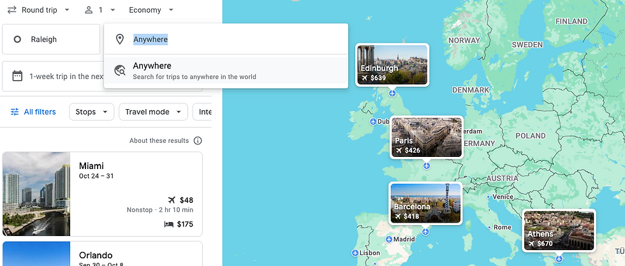
Task: Select the Anywhere suggestion row
Action: pyautogui.click(x=226, y=71)
